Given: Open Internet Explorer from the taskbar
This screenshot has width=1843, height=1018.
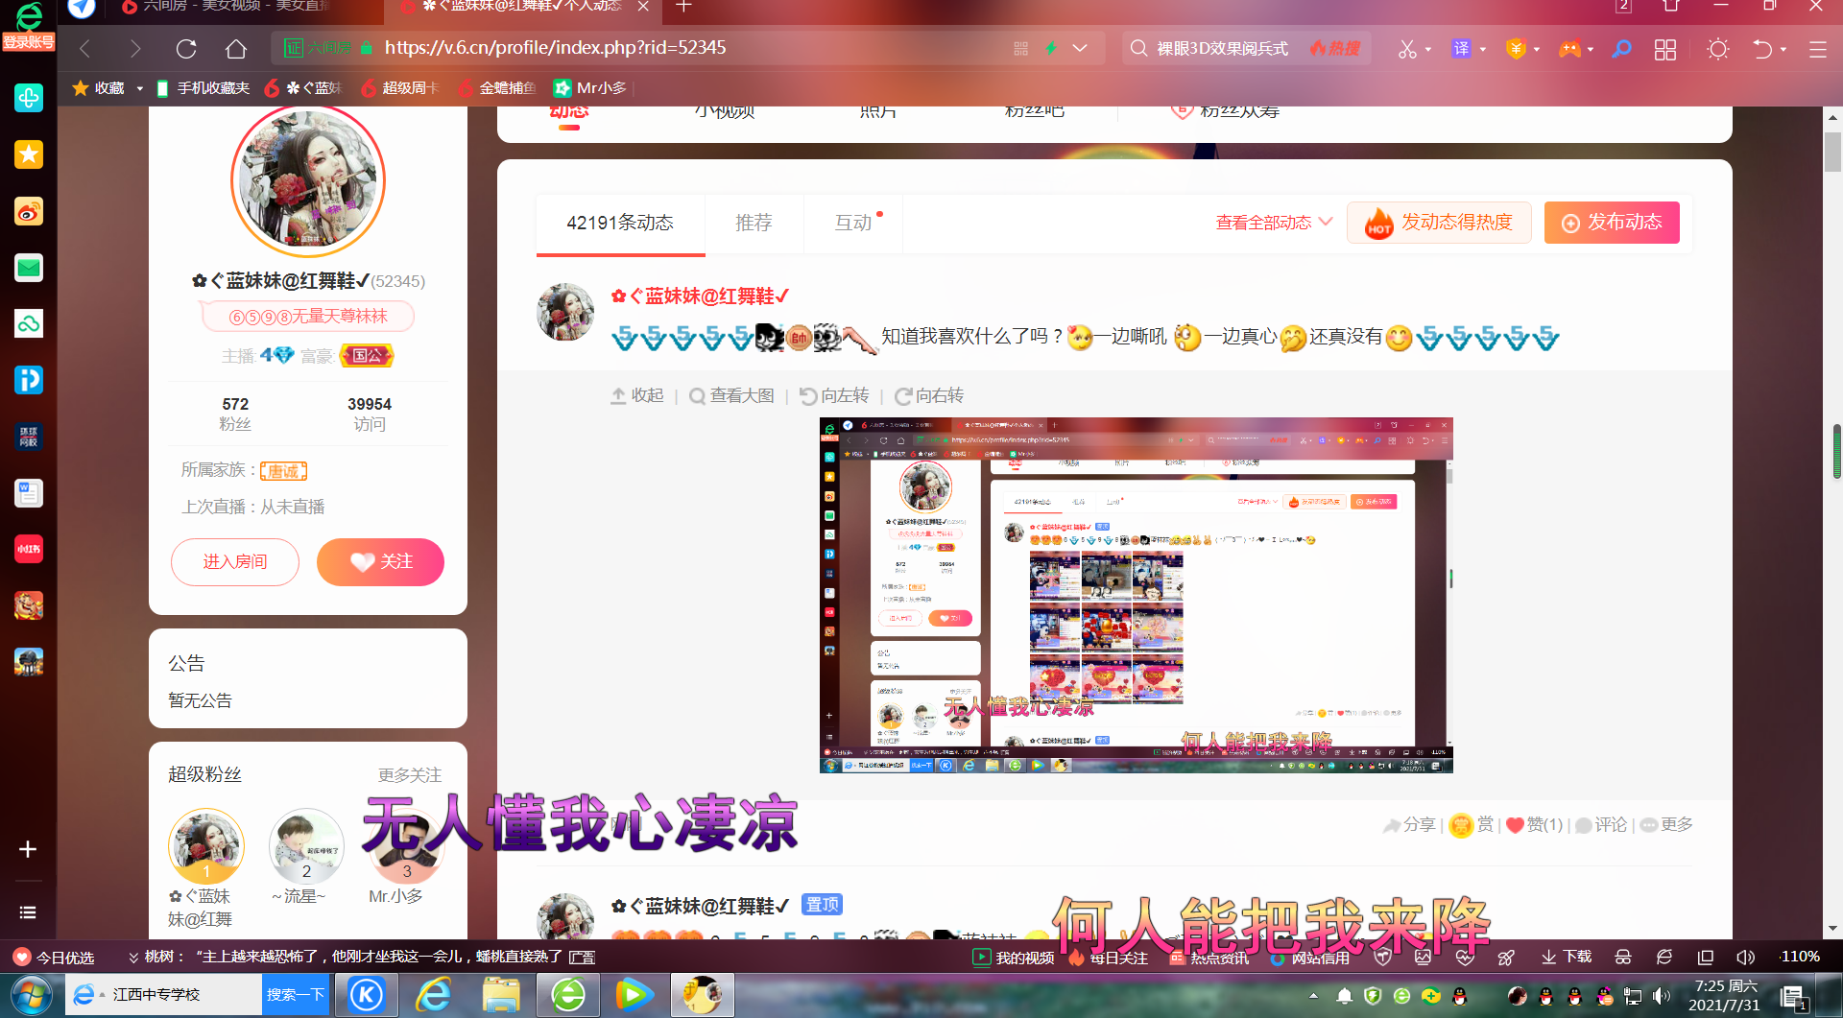Looking at the screenshot, I should (x=434, y=995).
